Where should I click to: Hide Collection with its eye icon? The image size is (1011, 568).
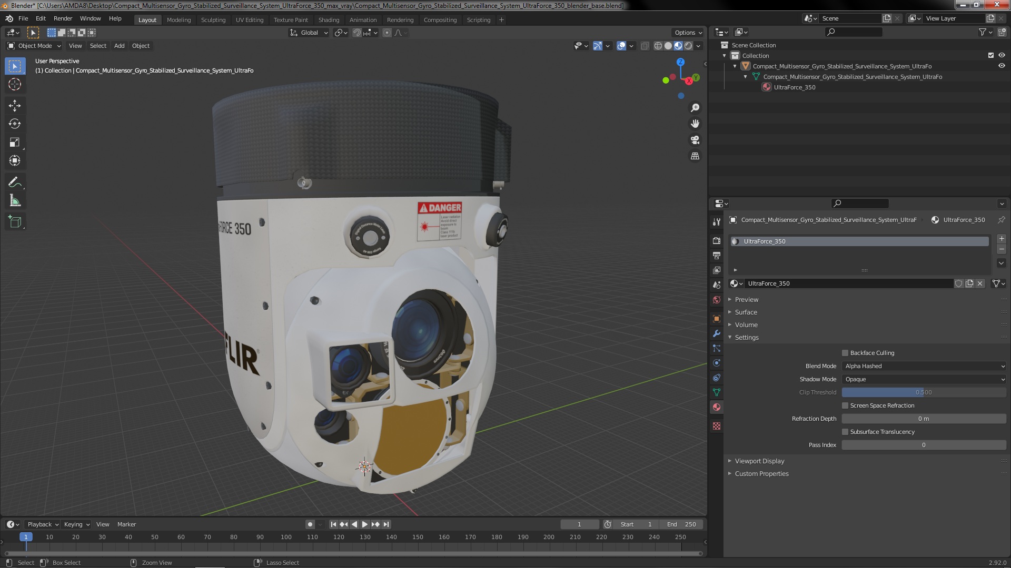1002,55
